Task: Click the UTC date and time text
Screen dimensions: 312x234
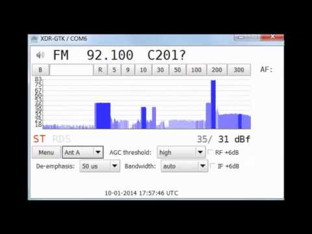Action: [x=141, y=193]
